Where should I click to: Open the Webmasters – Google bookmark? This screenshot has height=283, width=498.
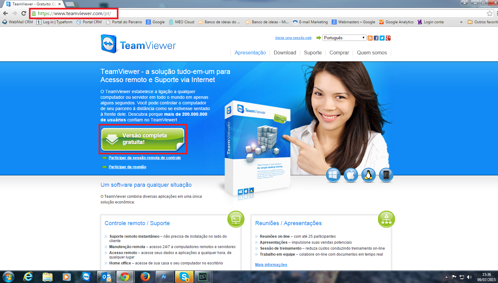[353, 22]
